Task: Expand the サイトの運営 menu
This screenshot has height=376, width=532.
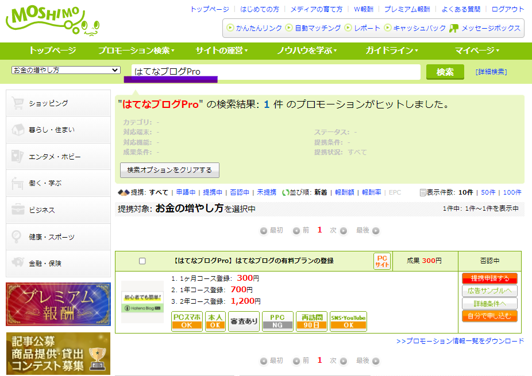Action: point(222,51)
